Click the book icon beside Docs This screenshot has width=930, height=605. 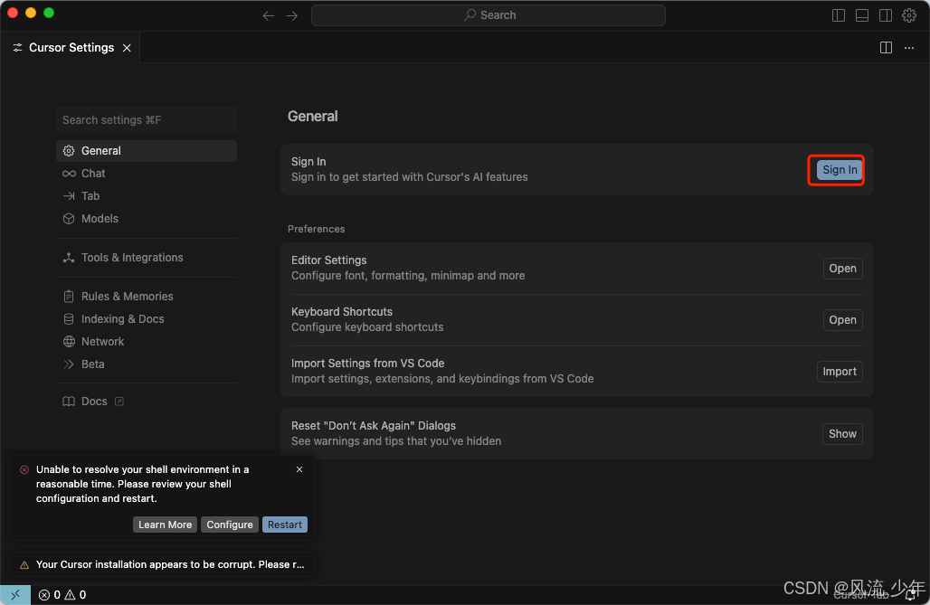pos(69,401)
